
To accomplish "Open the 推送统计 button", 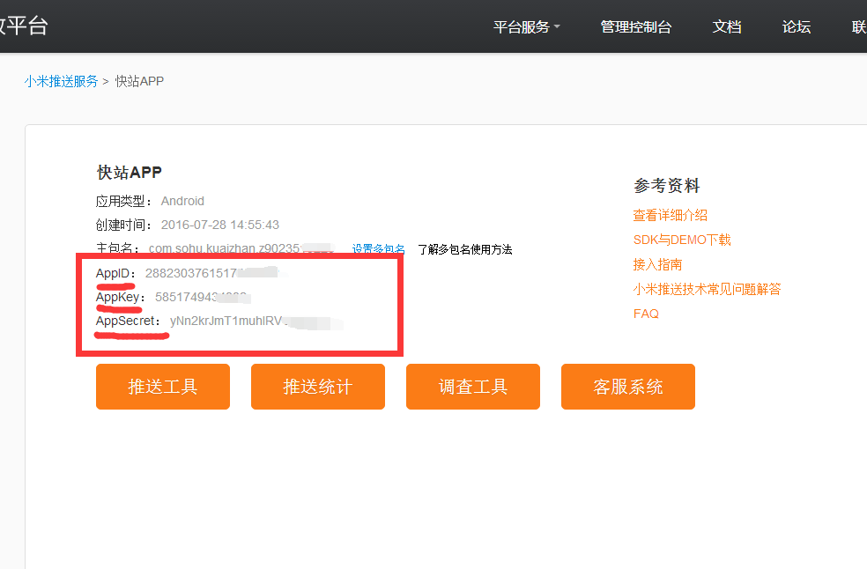I will coord(317,387).
